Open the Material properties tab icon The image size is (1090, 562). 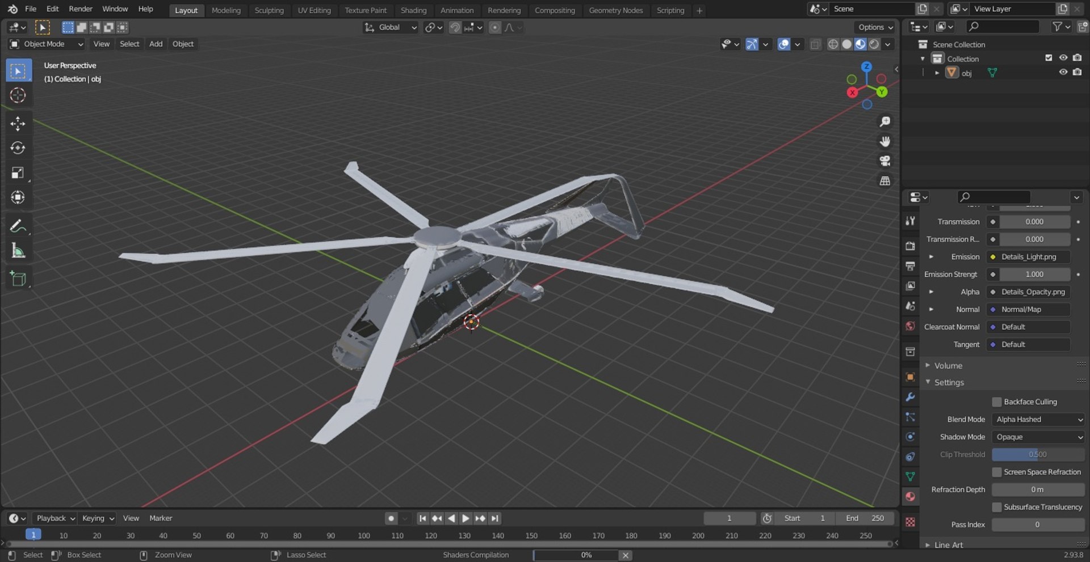tap(910, 497)
